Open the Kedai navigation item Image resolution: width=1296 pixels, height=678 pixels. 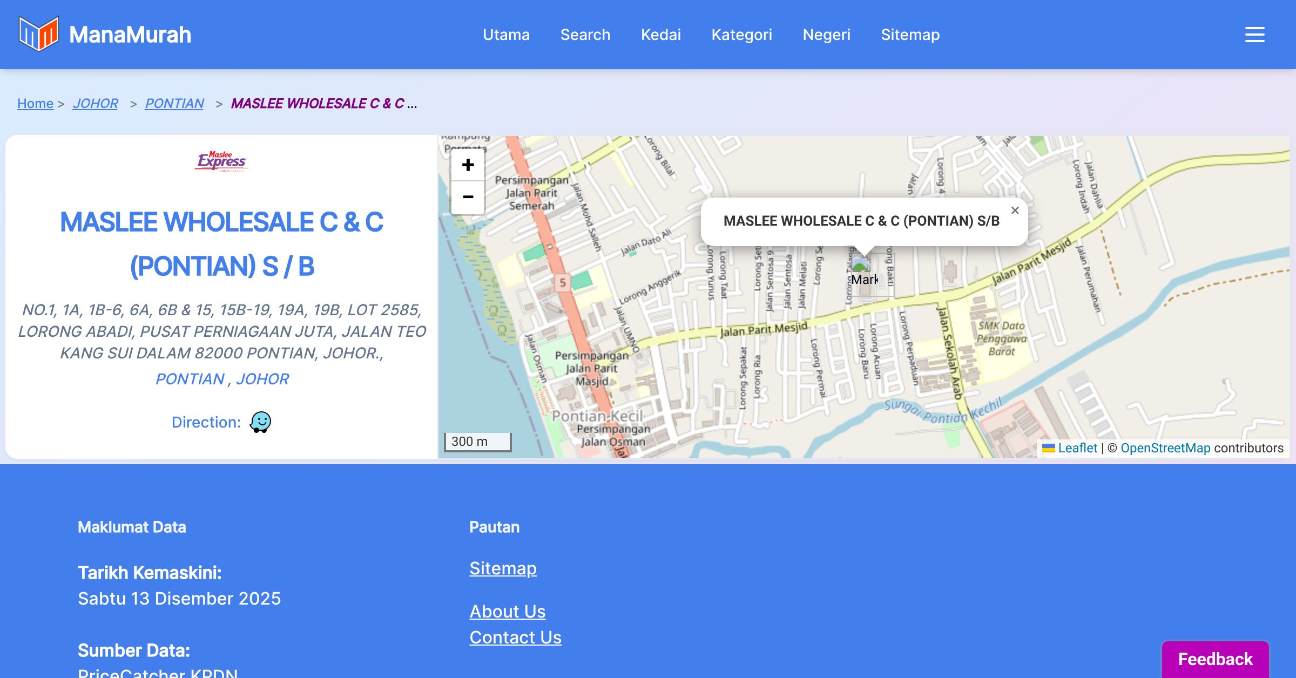660,35
